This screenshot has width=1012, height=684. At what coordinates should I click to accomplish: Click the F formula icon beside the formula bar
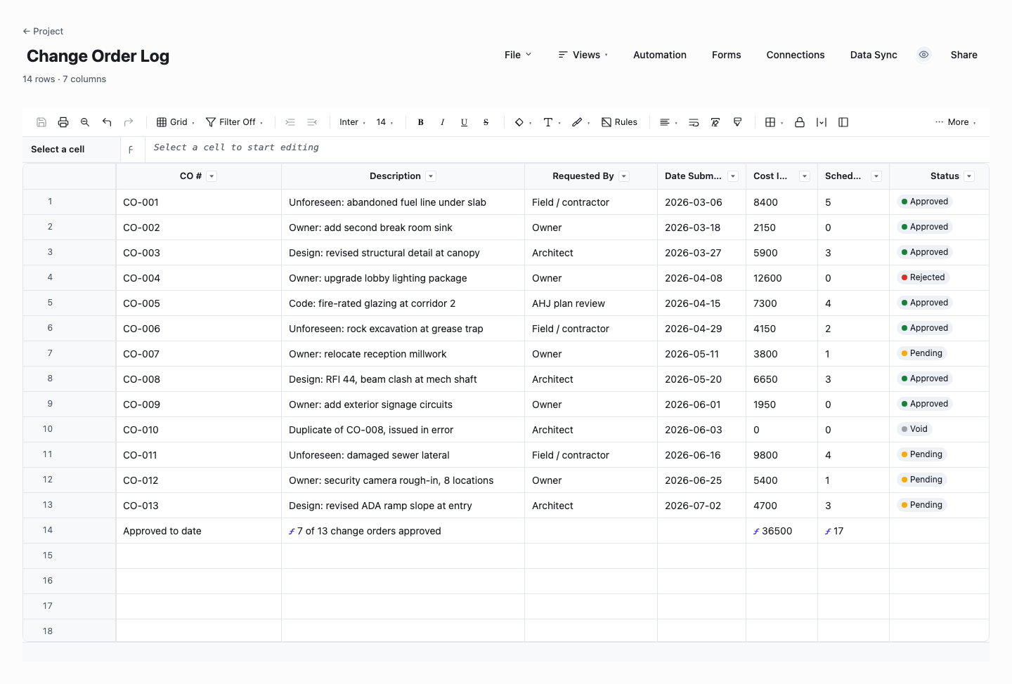point(131,150)
